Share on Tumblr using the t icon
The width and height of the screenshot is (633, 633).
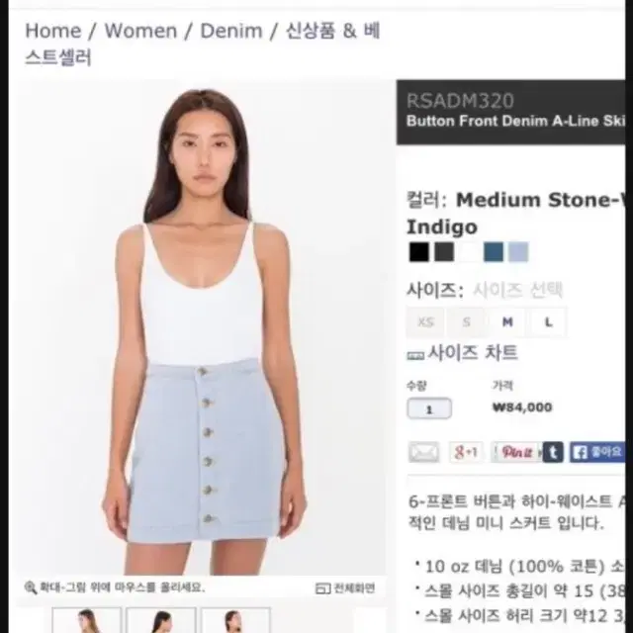[x=553, y=452]
